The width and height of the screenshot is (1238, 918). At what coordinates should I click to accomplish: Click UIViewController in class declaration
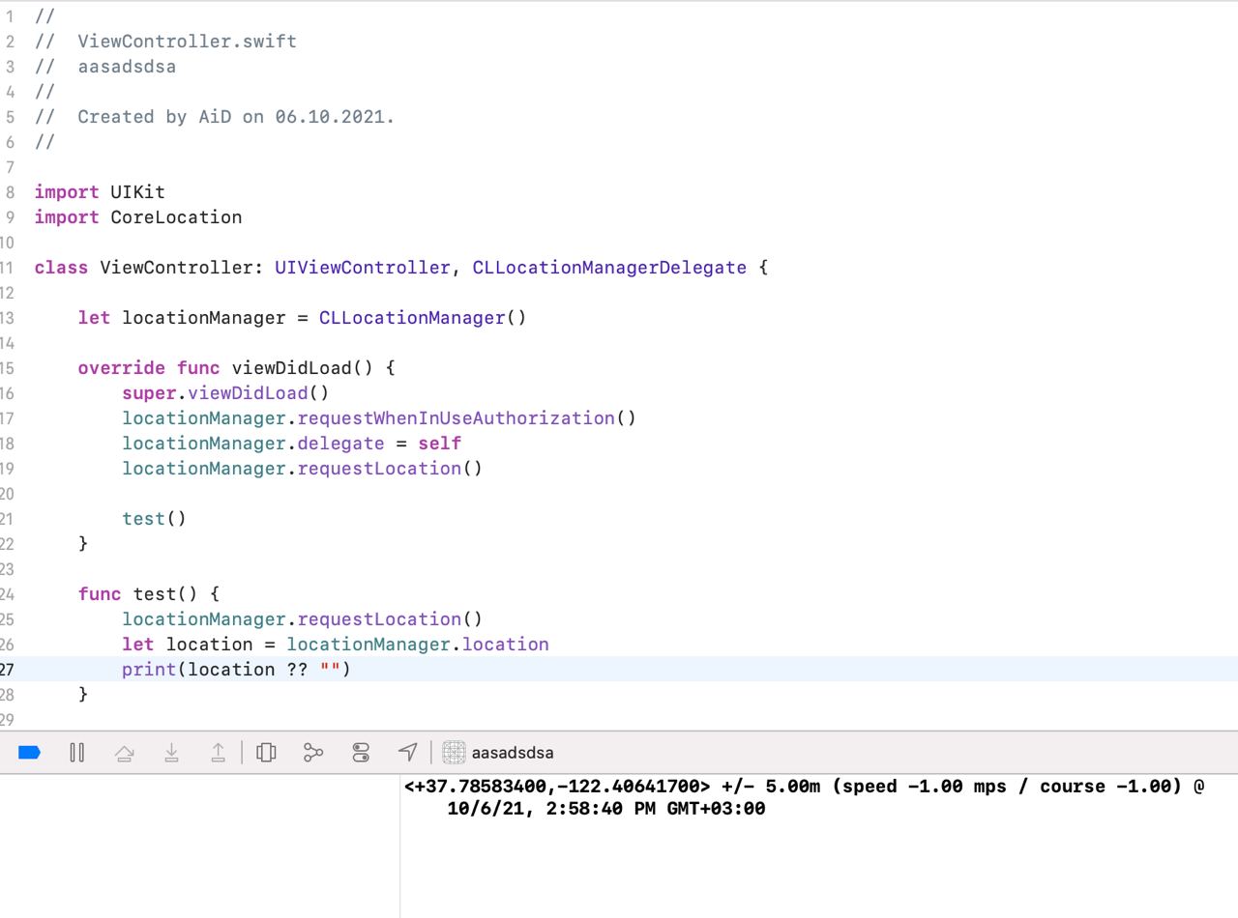(362, 268)
